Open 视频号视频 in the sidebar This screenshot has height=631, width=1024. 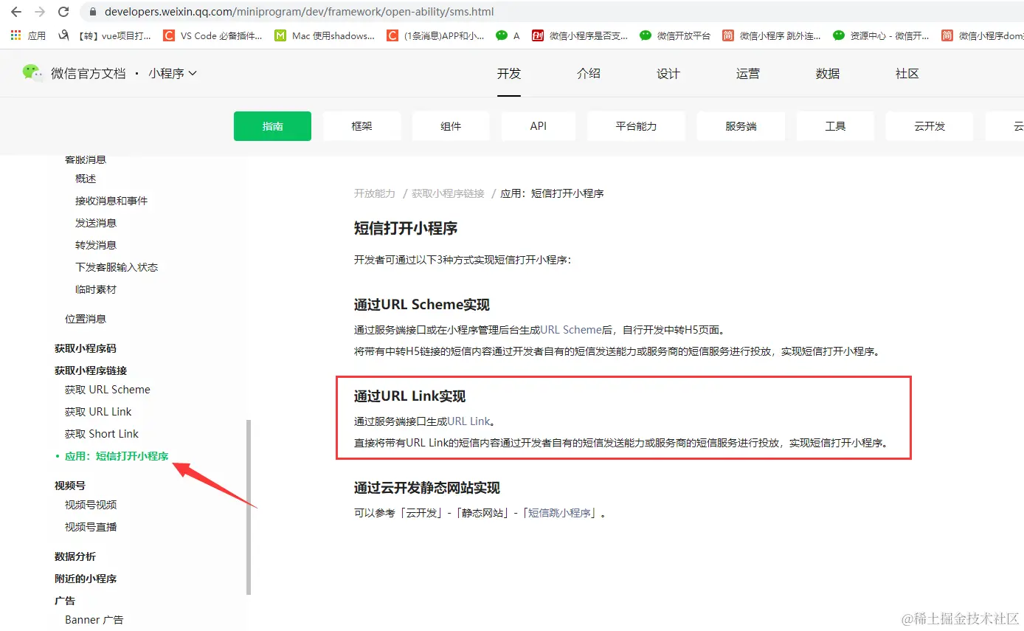(x=91, y=505)
